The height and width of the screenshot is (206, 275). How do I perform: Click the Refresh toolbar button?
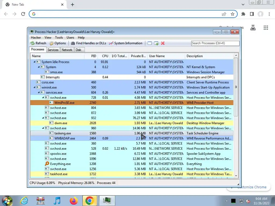point(38,43)
